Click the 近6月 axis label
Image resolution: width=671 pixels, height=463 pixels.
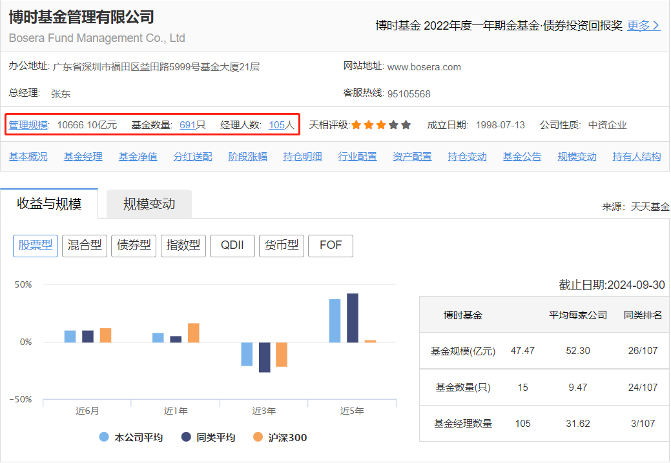(87, 411)
